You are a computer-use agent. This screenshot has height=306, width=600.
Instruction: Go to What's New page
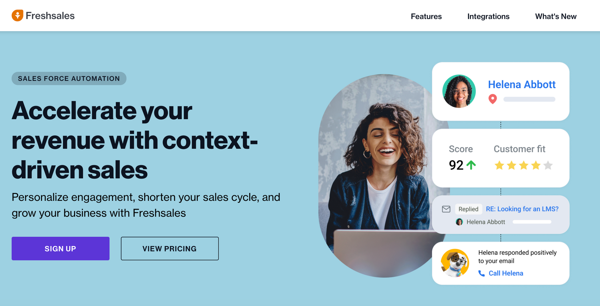556,16
